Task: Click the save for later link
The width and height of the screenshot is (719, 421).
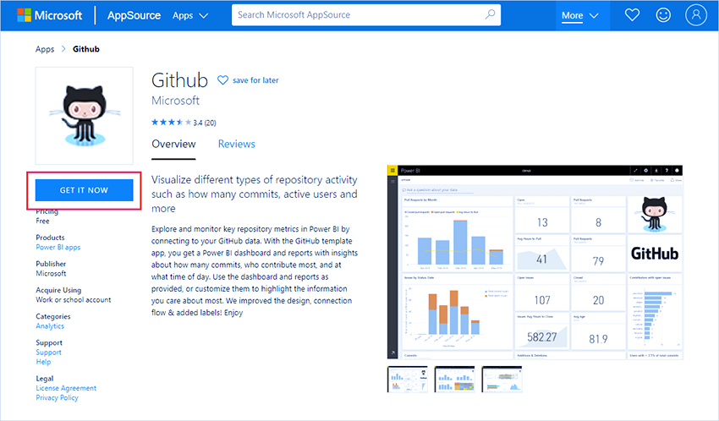Action: (255, 80)
